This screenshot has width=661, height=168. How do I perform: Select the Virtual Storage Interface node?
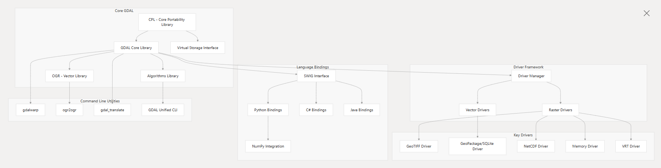pyautogui.click(x=197, y=48)
